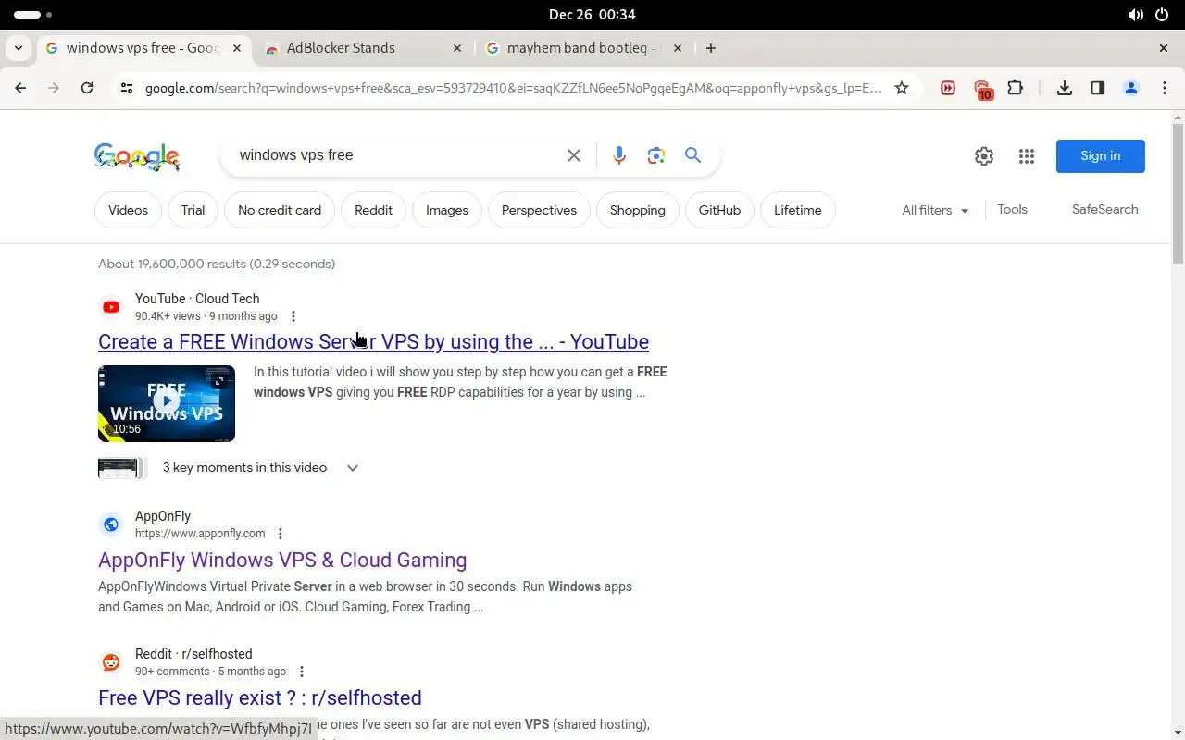Click the browser address bar URL
This screenshot has height=740, width=1185.
click(513, 88)
